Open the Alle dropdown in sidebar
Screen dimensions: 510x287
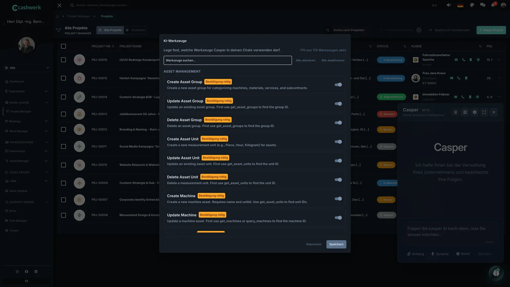(x=27, y=68)
